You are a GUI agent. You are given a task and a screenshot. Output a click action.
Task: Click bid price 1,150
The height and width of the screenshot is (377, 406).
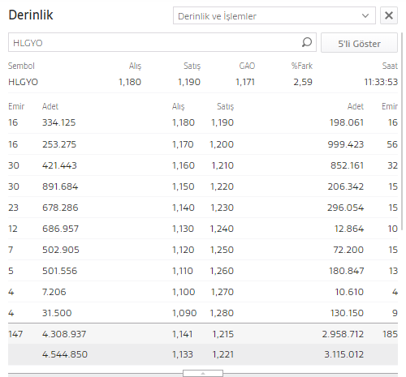pyautogui.click(x=184, y=186)
